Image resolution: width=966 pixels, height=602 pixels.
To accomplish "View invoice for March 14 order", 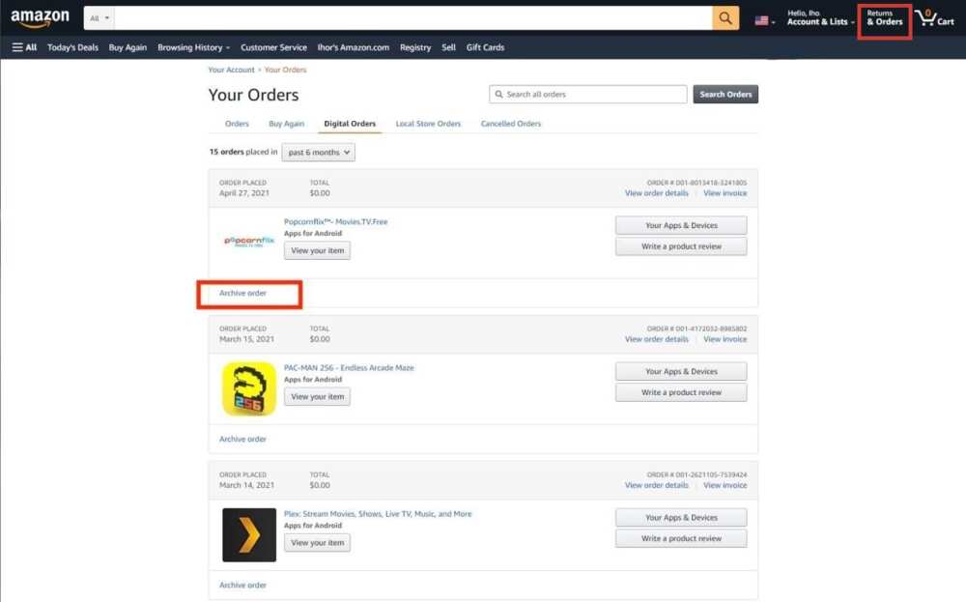I will tap(725, 485).
